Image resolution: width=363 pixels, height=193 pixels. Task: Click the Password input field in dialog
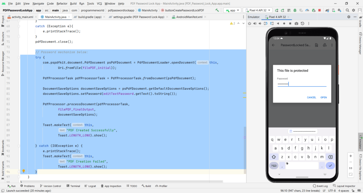click(x=302, y=84)
